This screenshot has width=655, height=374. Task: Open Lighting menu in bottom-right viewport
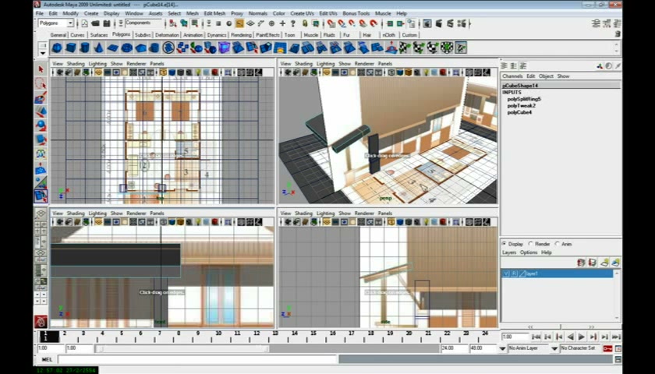tap(325, 213)
